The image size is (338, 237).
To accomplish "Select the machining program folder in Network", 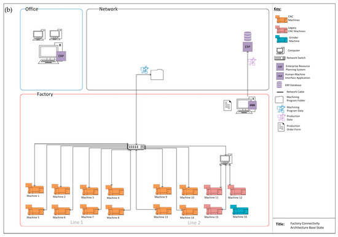I will (x=157, y=74).
